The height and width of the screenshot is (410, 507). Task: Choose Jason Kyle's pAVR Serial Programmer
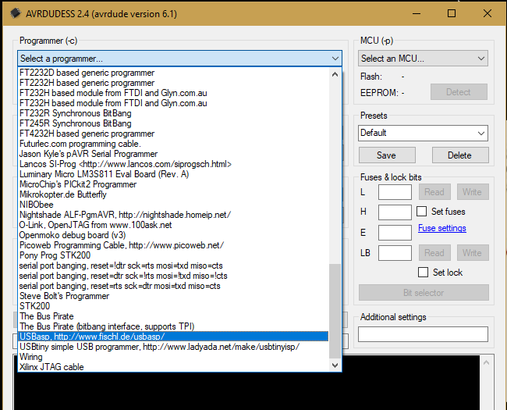(x=173, y=154)
